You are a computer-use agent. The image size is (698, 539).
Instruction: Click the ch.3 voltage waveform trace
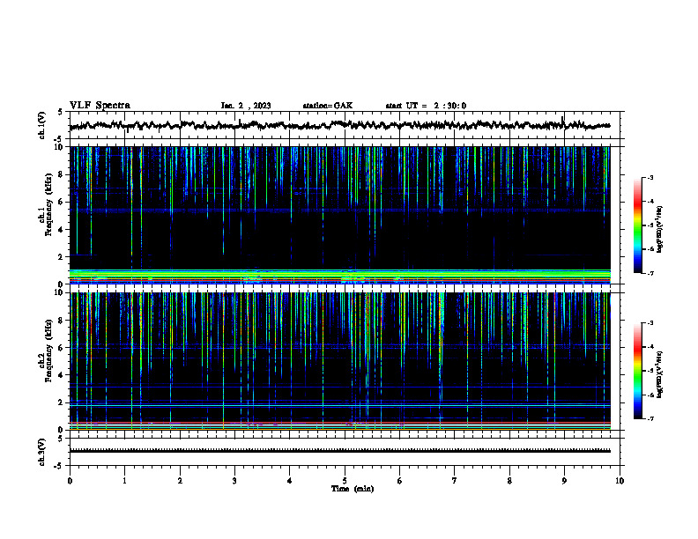(x=339, y=451)
